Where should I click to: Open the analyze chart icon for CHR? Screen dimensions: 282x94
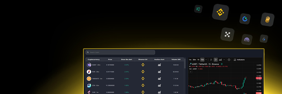click(x=159, y=92)
